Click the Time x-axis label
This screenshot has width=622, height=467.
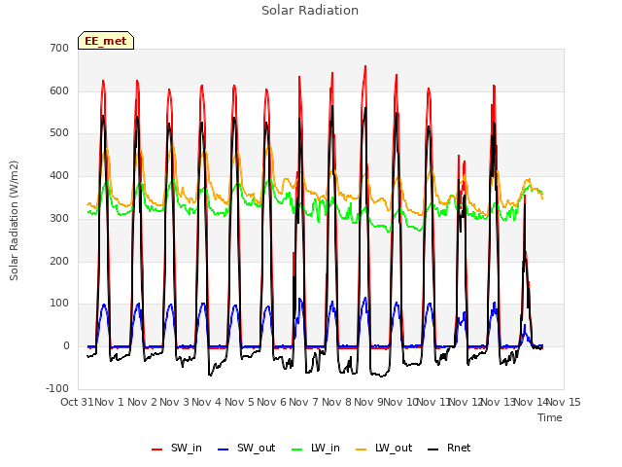pos(550,417)
